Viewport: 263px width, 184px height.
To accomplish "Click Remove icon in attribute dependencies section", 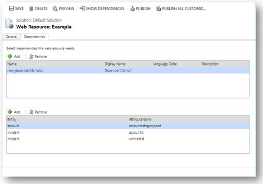I will [x=31, y=112].
